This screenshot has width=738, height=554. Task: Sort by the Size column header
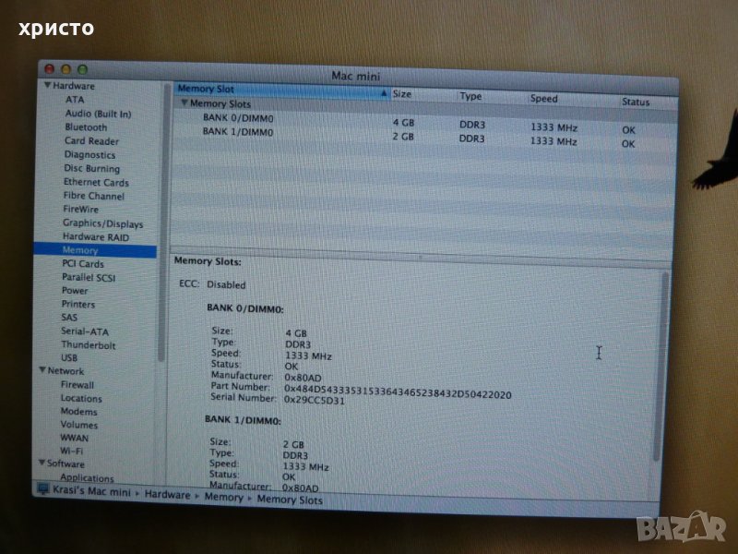click(403, 95)
